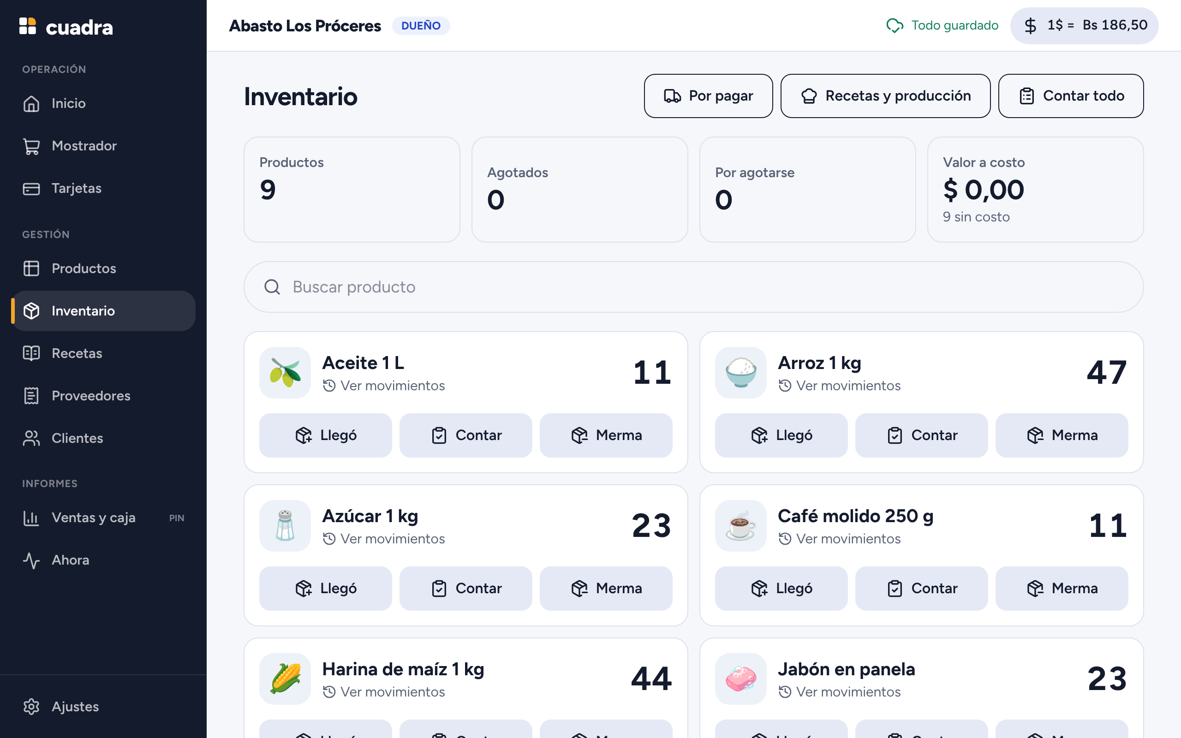Open the Inicio home page
Screen dimensions: 1181x738
(103, 103)
